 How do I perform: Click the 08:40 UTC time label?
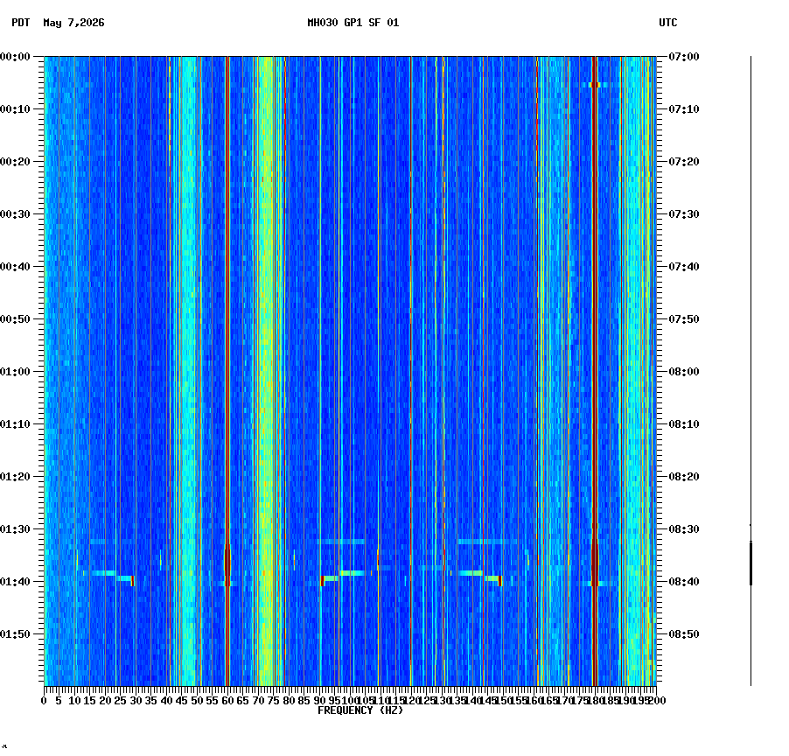[684, 582]
